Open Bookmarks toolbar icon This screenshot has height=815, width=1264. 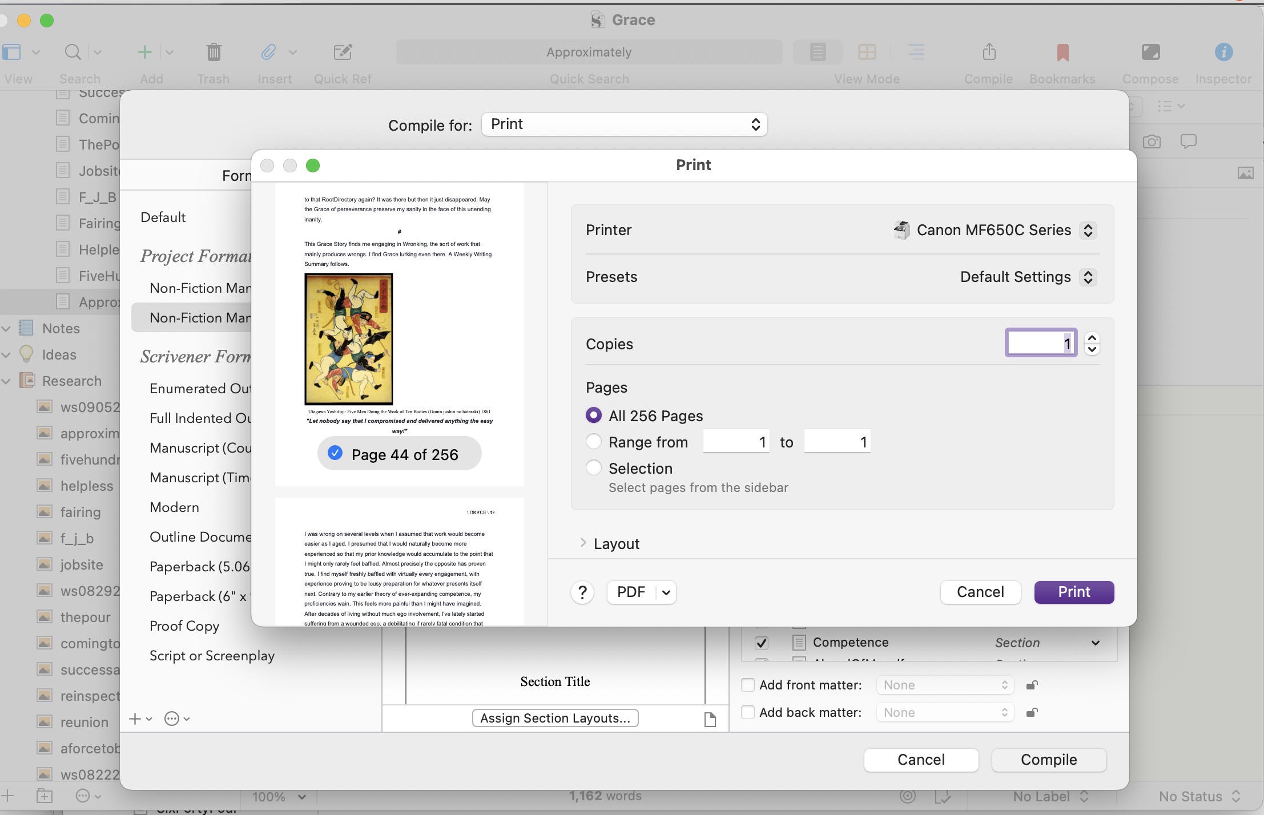tap(1062, 52)
